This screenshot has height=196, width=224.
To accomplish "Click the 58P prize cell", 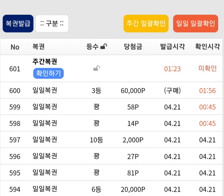I will [133, 107].
